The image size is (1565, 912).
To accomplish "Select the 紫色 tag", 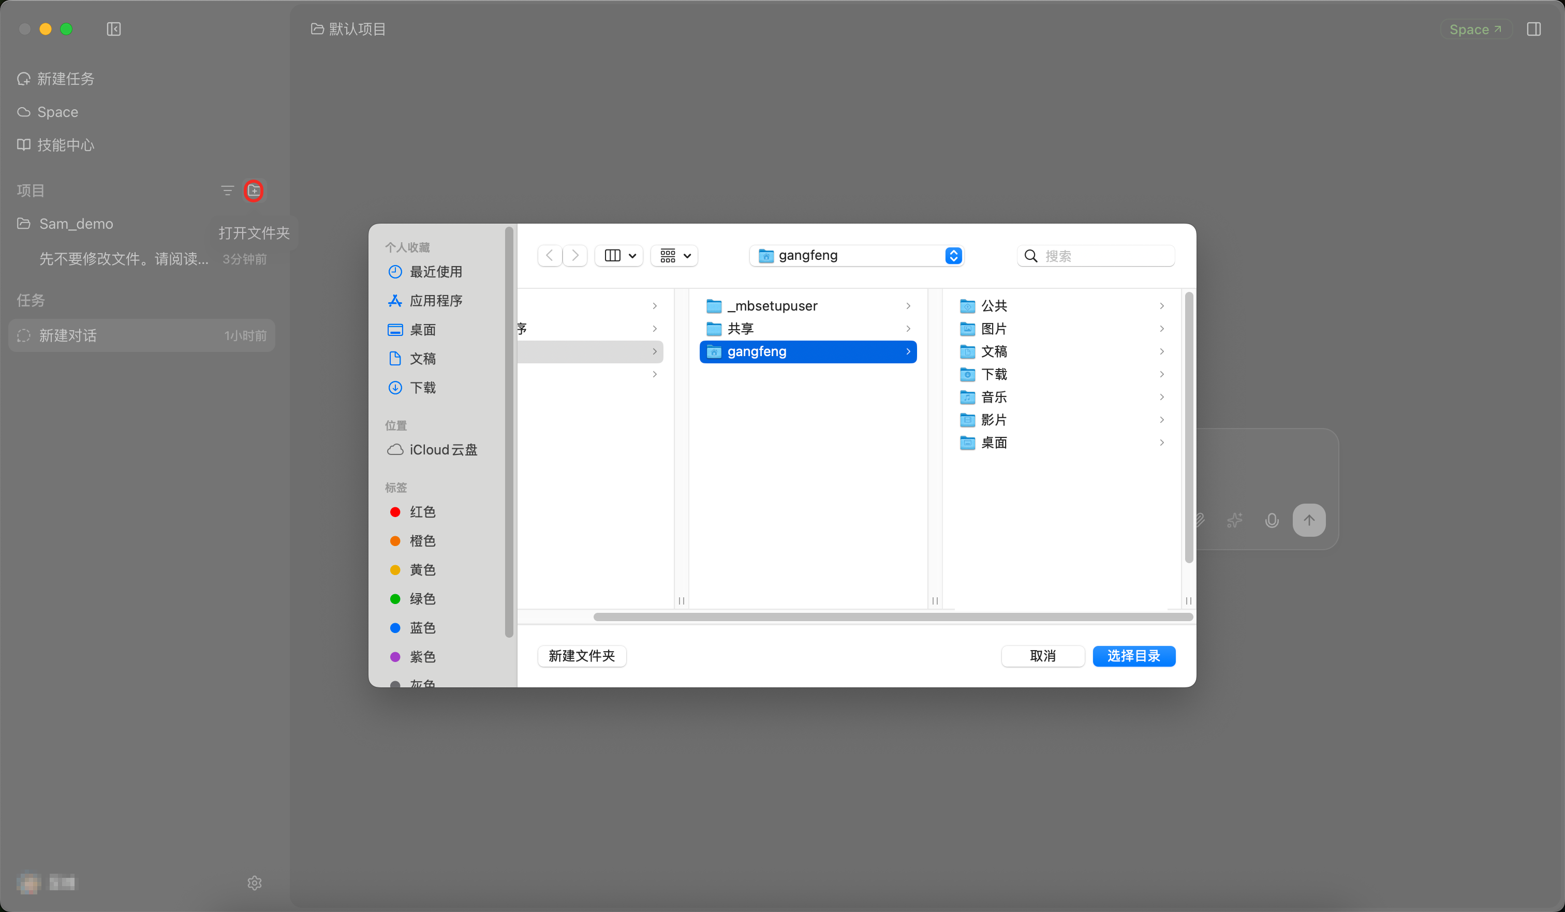I will (x=413, y=657).
